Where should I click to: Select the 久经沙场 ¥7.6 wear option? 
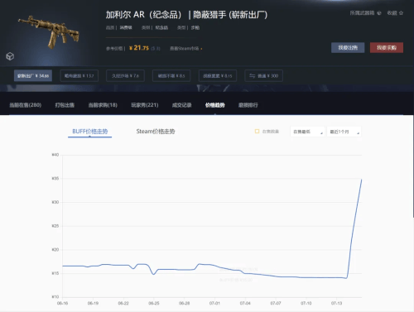pyautogui.click(x=125, y=75)
